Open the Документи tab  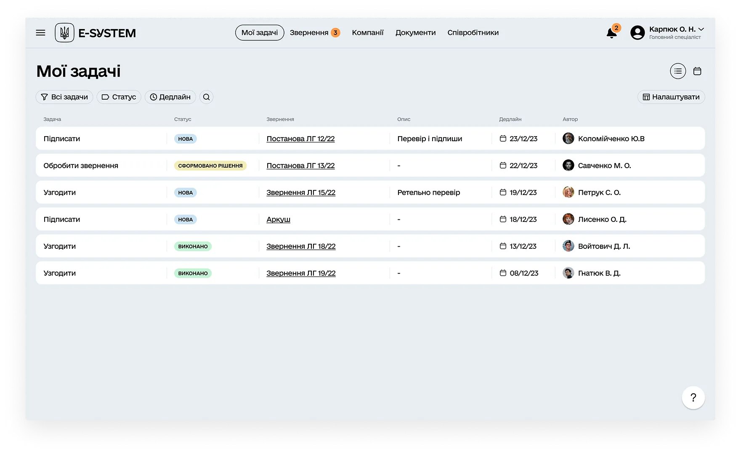pyautogui.click(x=415, y=33)
